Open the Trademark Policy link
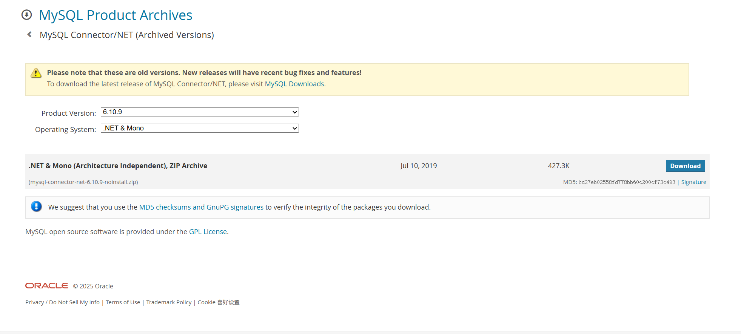The image size is (741, 334). click(x=169, y=302)
